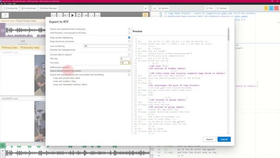Click the top waveform overview

pos(25,31)
